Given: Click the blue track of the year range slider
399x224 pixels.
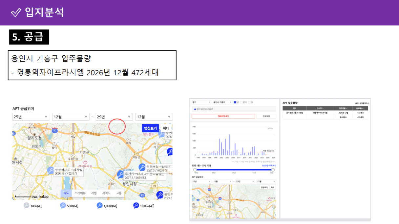Looking at the screenshot, I should (234, 170).
